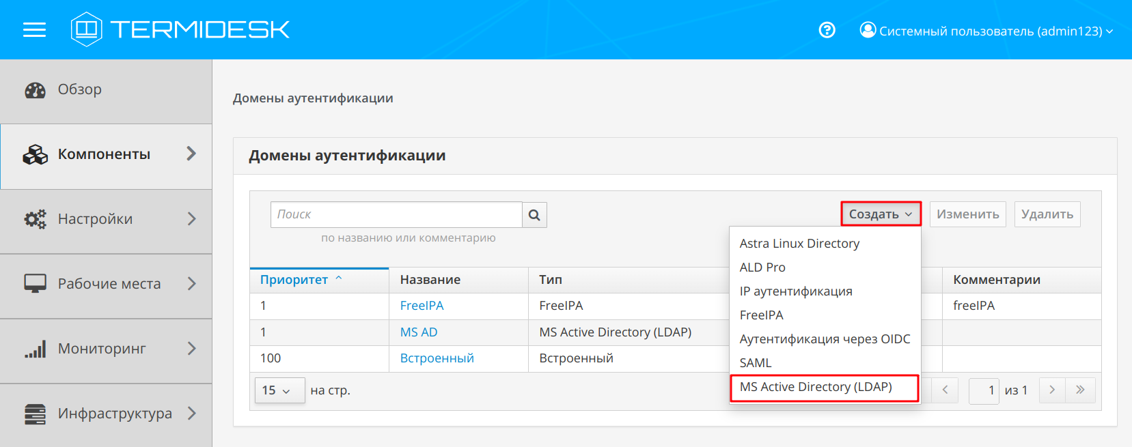Viewport: 1132px width, 447px height.
Task: Open the Встроенный domain link
Action: tap(437, 358)
